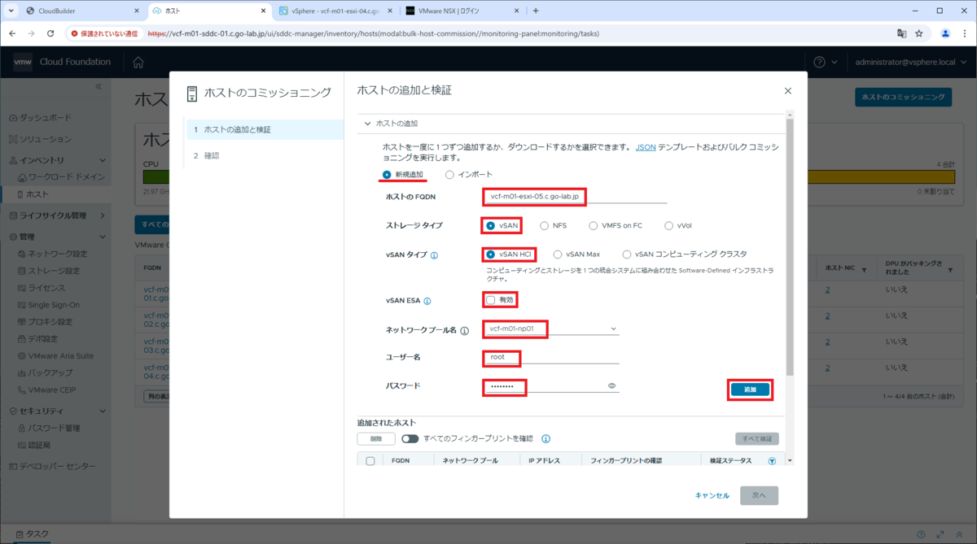Choose vSAN storage type

[491, 225]
